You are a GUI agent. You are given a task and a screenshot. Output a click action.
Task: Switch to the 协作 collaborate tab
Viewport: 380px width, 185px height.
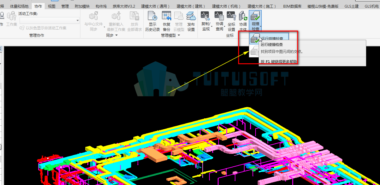[x=38, y=6]
